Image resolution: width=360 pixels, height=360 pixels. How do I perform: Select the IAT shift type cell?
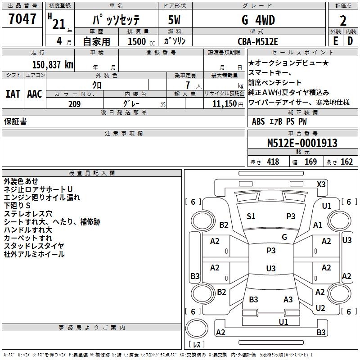pyautogui.click(x=13, y=94)
